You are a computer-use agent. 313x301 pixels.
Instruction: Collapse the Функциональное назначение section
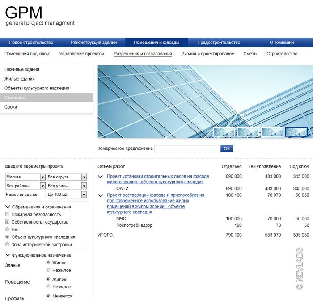[8, 255]
